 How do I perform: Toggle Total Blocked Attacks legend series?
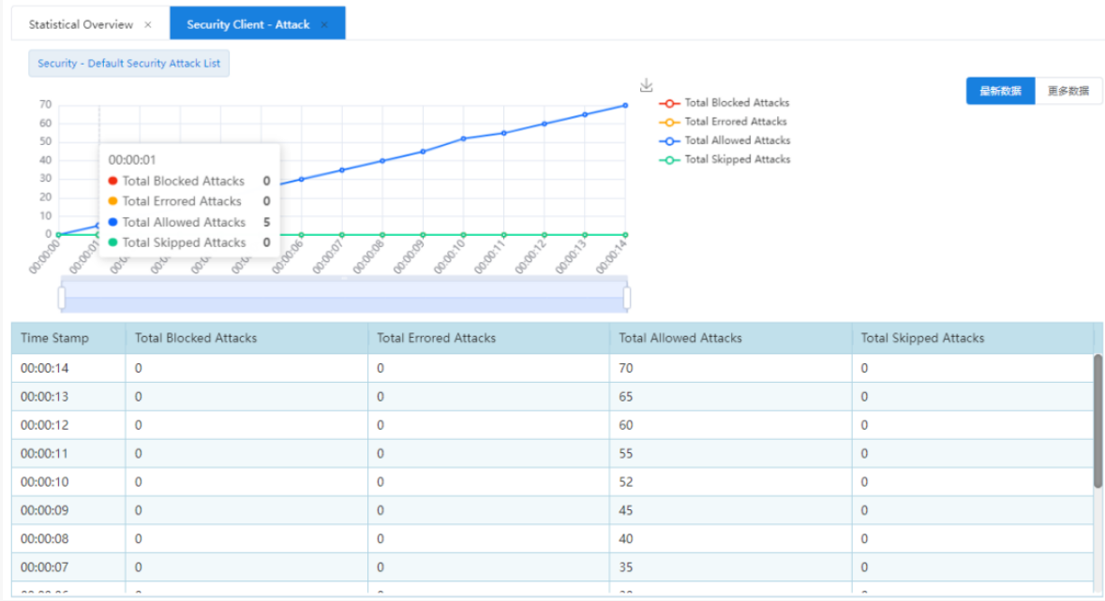click(724, 103)
